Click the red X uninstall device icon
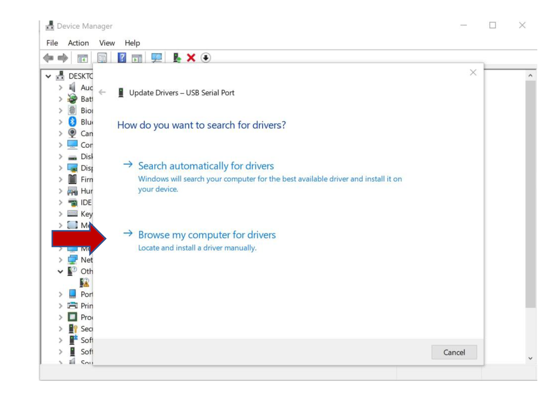This screenshot has width=560, height=405. point(191,58)
